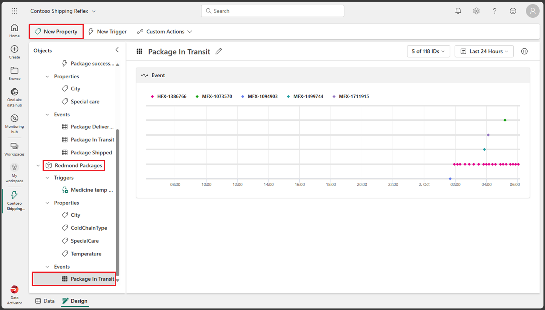Image resolution: width=545 pixels, height=310 pixels.
Task: Click Objects pane scrollbar thumb
Action: point(118,203)
